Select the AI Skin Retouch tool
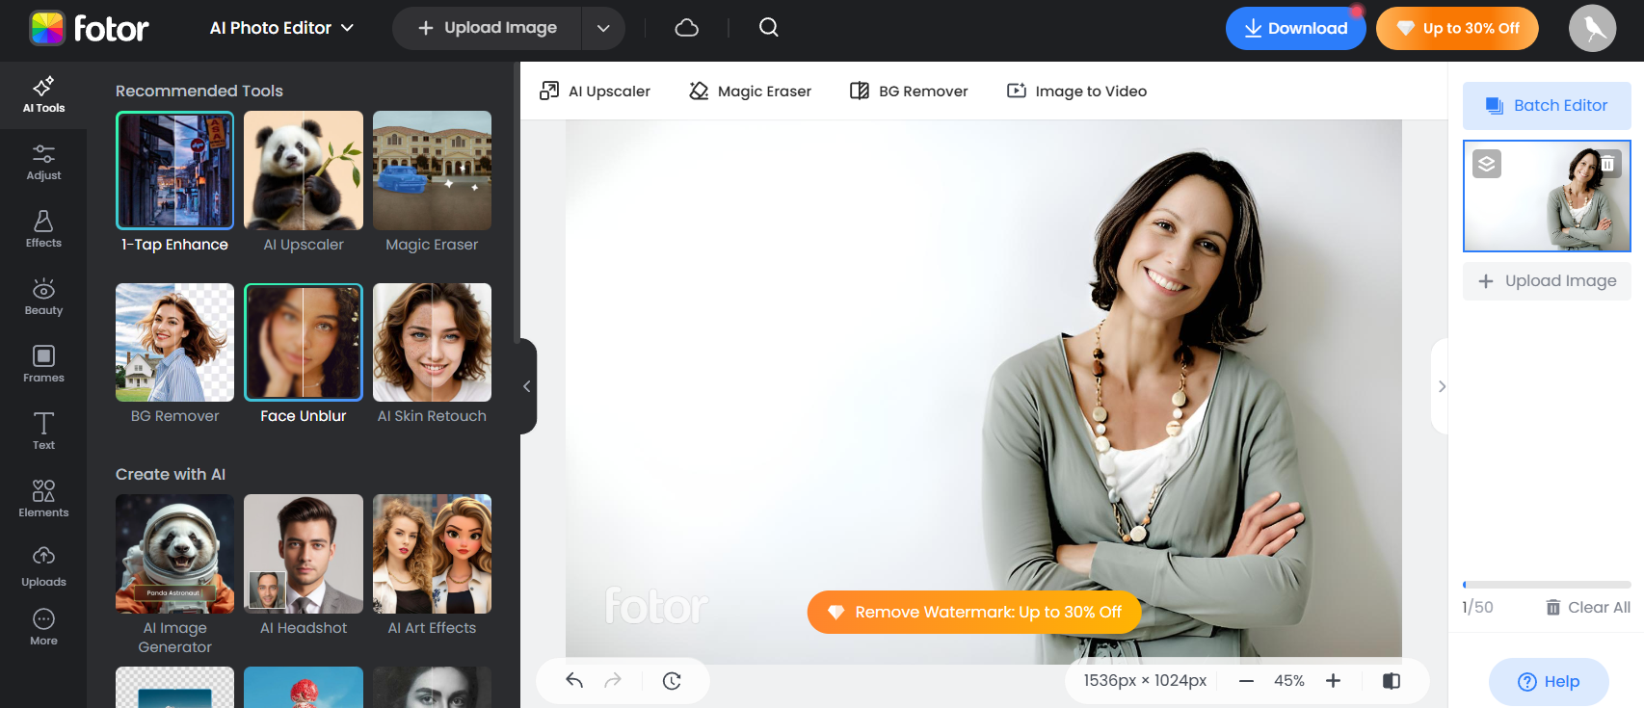 [432, 354]
